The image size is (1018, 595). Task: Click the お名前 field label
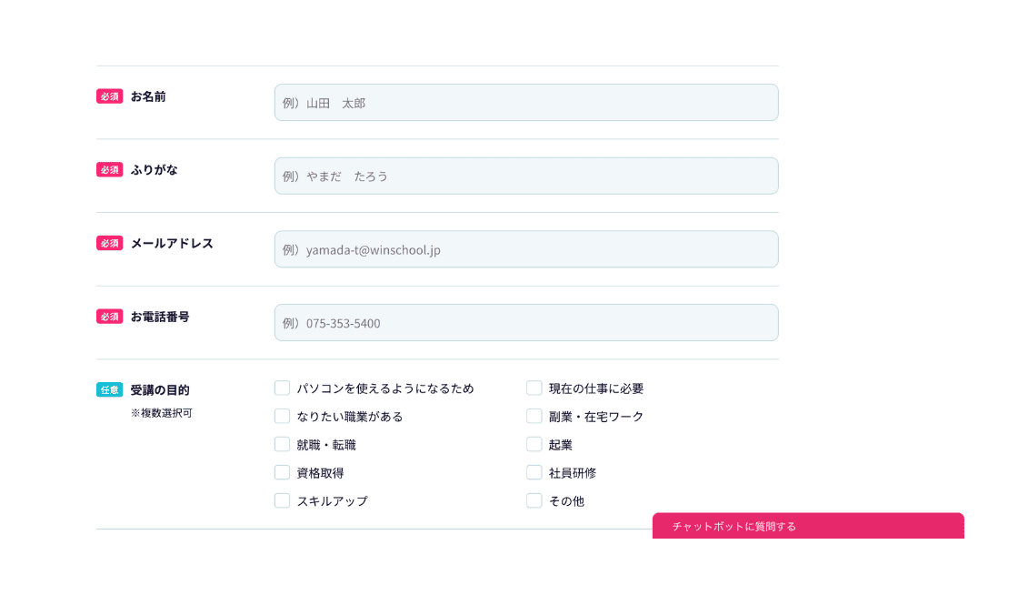(x=148, y=96)
